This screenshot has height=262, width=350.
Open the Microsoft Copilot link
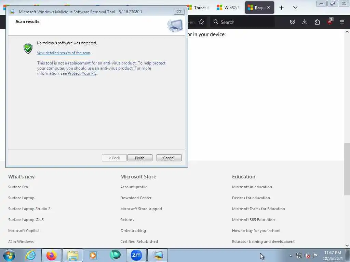point(24,231)
